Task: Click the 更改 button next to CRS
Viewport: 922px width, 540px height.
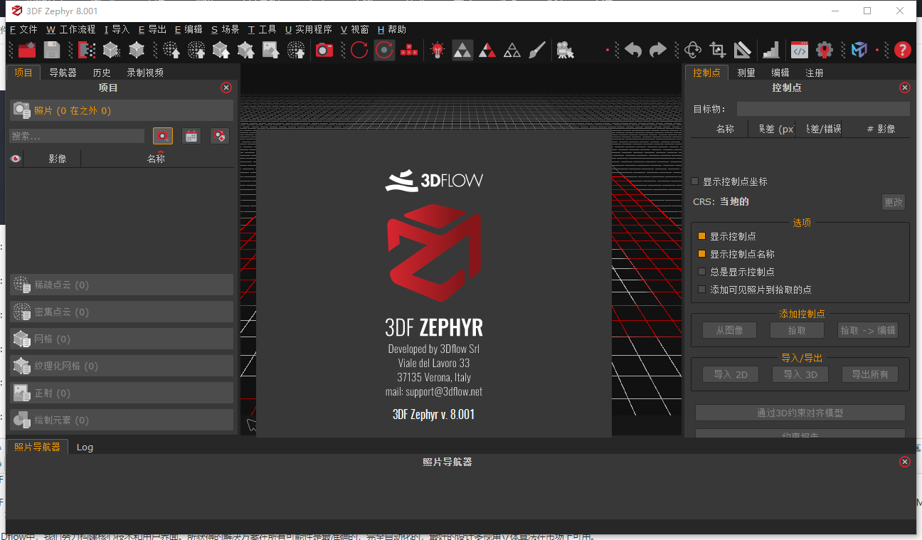Action: pyautogui.click(x=893, y=202)
